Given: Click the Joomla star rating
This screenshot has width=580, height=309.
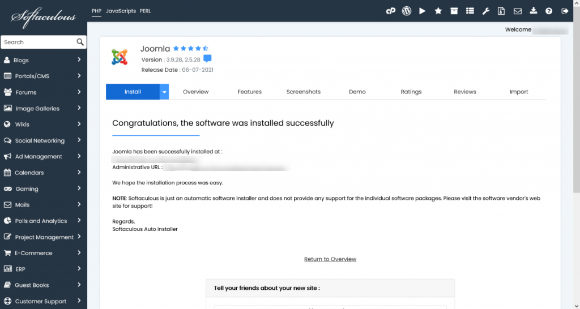Looking at the screenshot, I should 190,49.
